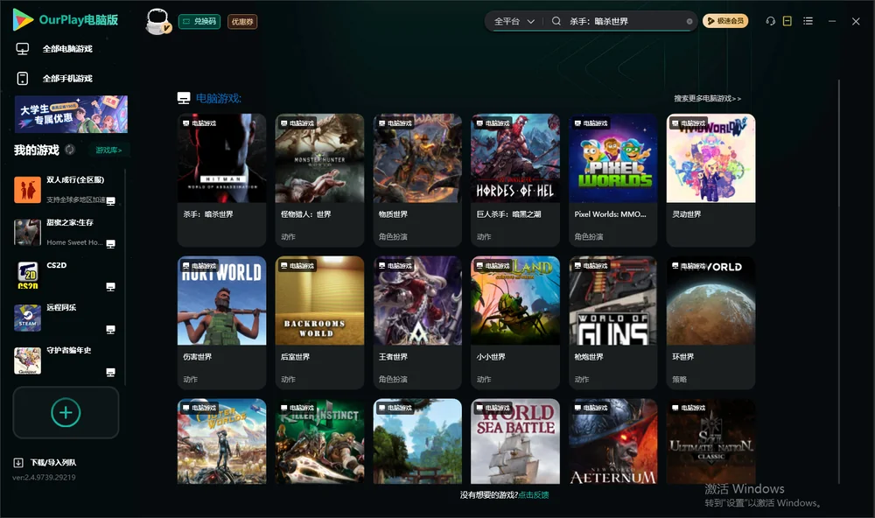Image resolution: width=875 pixels, height=518 pixels.
Task: Open customer service headset icon
Action: 771,21
